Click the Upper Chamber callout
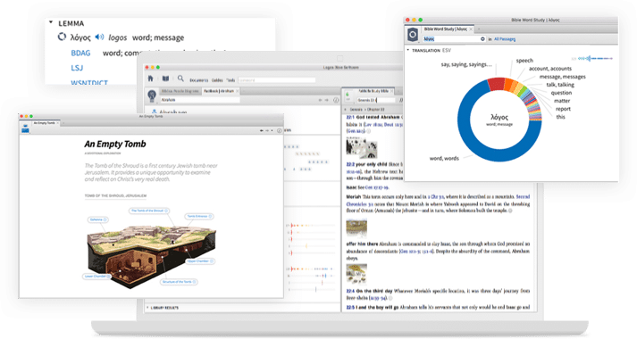 click(200, 260)
